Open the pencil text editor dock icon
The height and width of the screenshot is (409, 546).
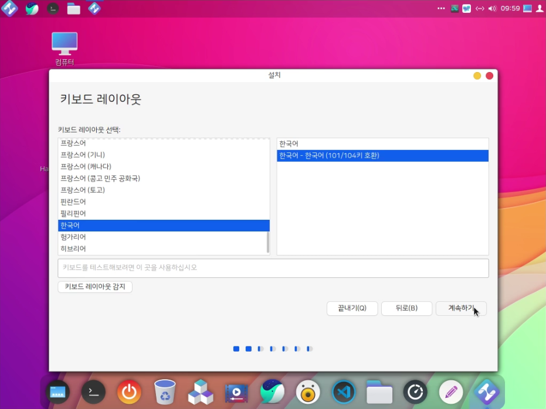tap(451, 392)
